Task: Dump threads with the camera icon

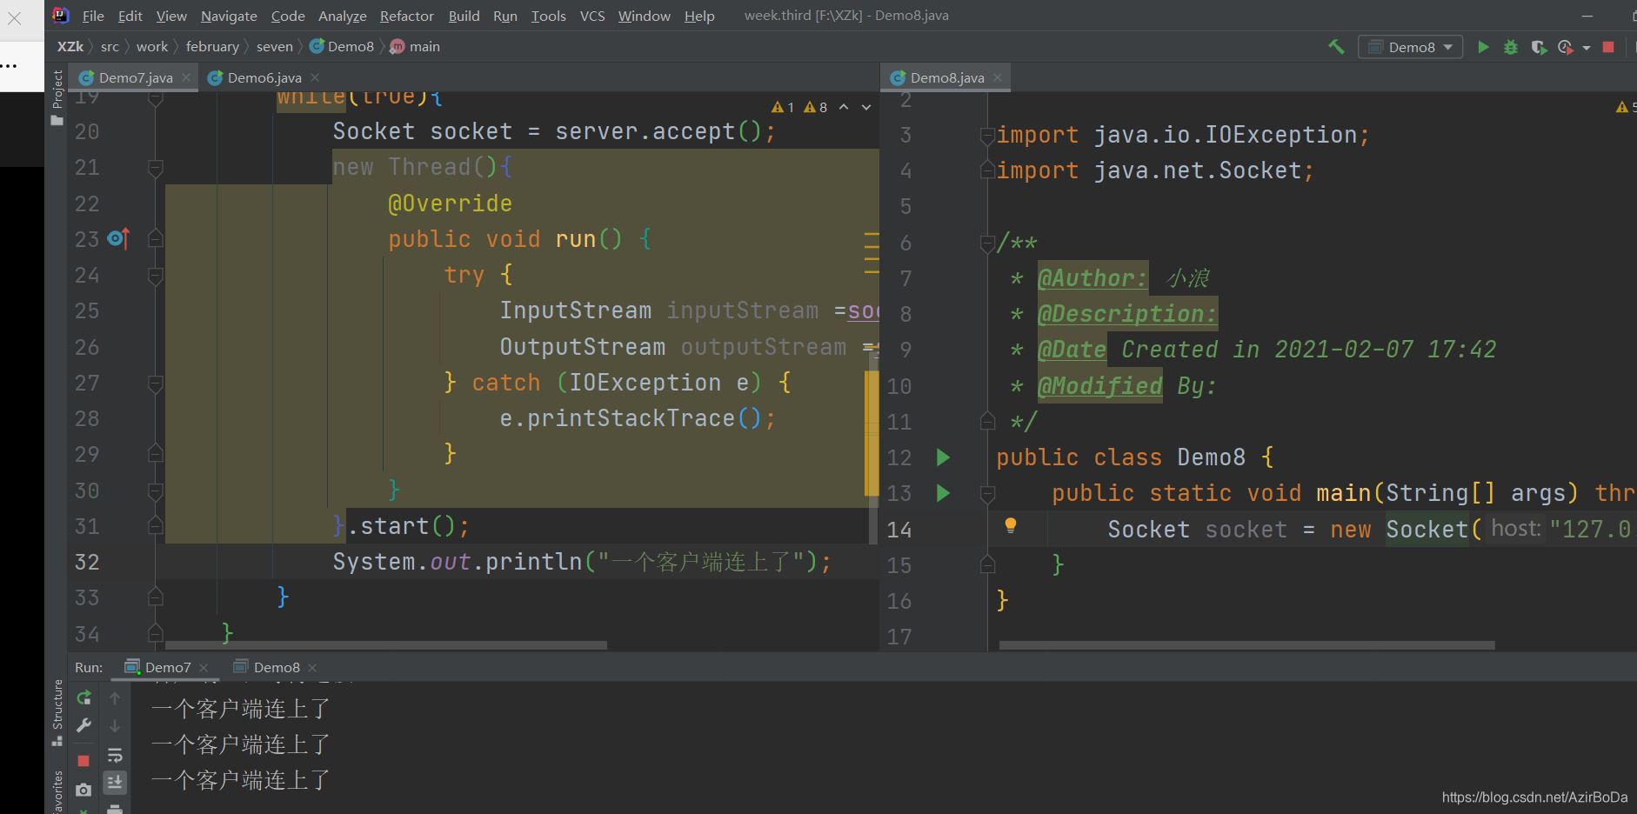Action: click(84, 790)
